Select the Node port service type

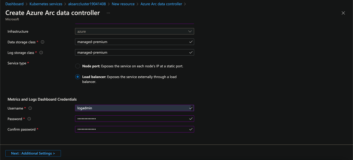pyautogui.click(x=77, y=66)
